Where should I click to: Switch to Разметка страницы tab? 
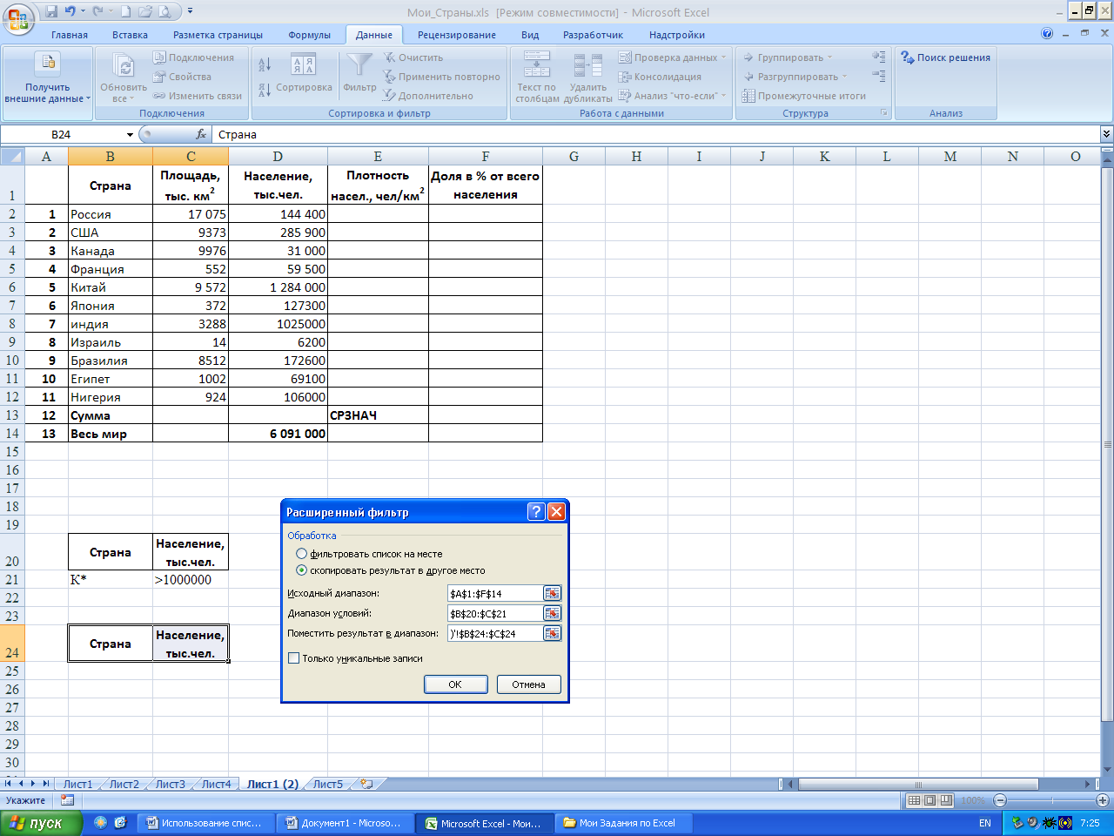[x=218, y=35]
